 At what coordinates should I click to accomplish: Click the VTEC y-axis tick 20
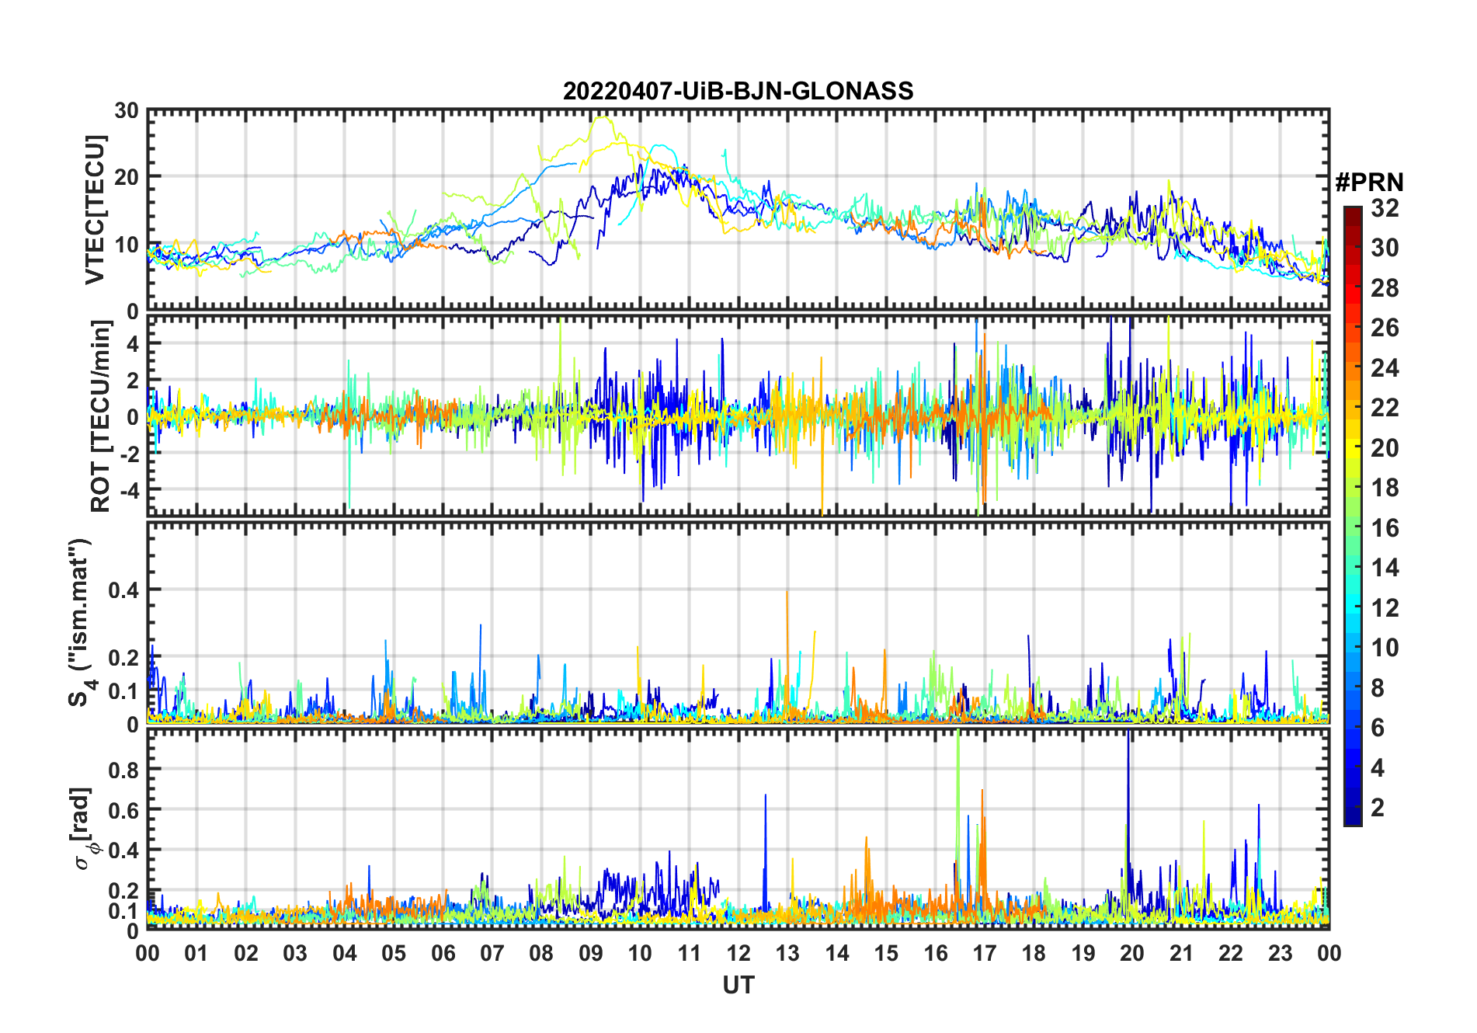(x=127, y=177)
